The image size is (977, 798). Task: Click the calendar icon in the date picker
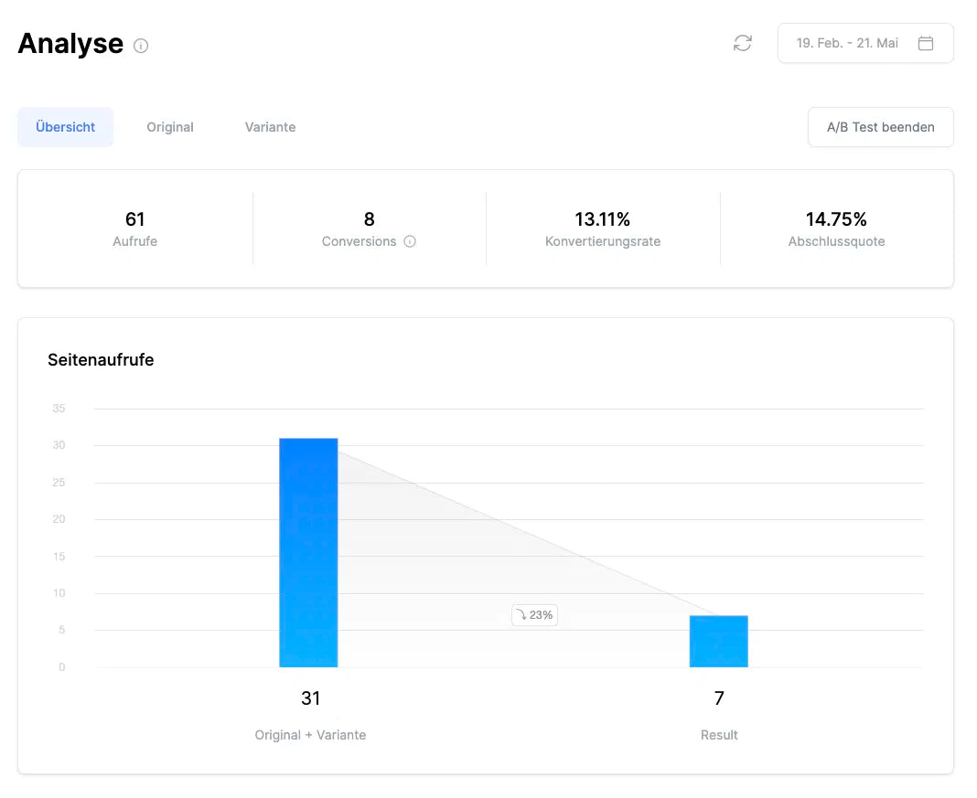(x=925, y=43)
